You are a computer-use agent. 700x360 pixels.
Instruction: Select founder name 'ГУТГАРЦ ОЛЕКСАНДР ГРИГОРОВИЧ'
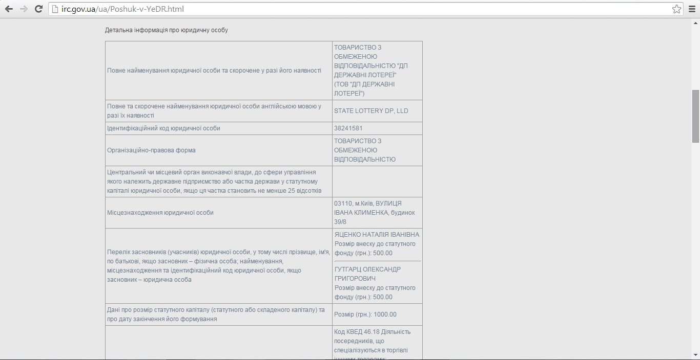point(367,274)
